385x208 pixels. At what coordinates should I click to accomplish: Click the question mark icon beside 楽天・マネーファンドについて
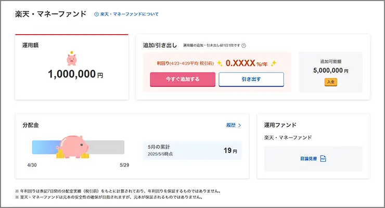tap(96, 15)
